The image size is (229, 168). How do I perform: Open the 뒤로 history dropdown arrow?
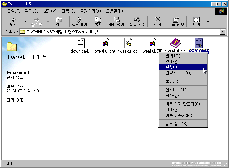coord(25,22)
